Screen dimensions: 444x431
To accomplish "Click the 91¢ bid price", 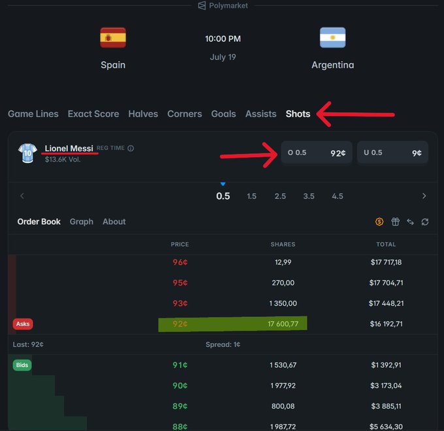I will 180,365.
